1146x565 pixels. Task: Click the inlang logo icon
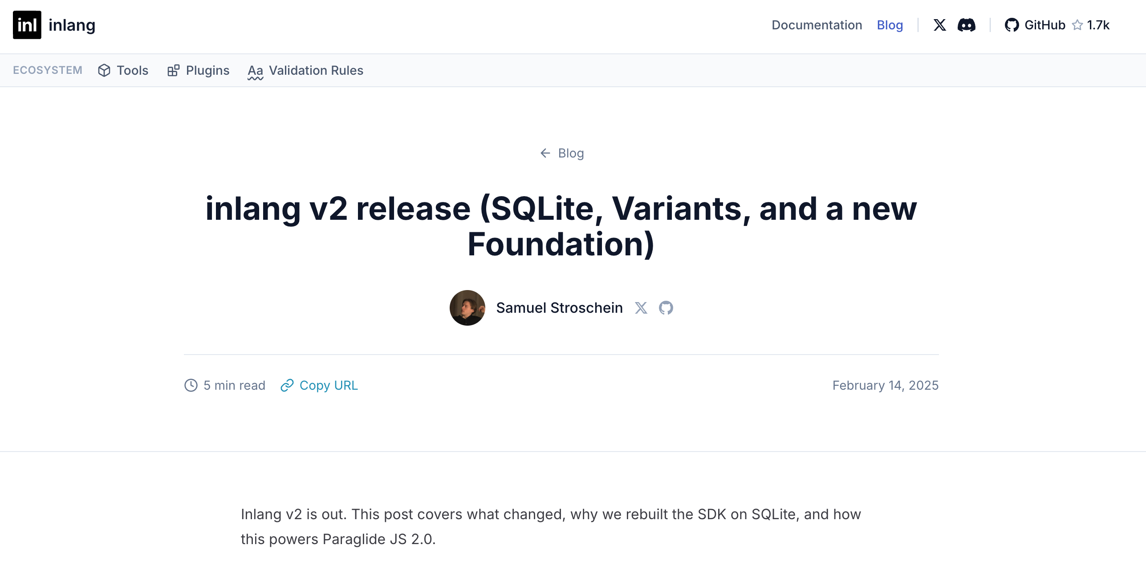27,25
